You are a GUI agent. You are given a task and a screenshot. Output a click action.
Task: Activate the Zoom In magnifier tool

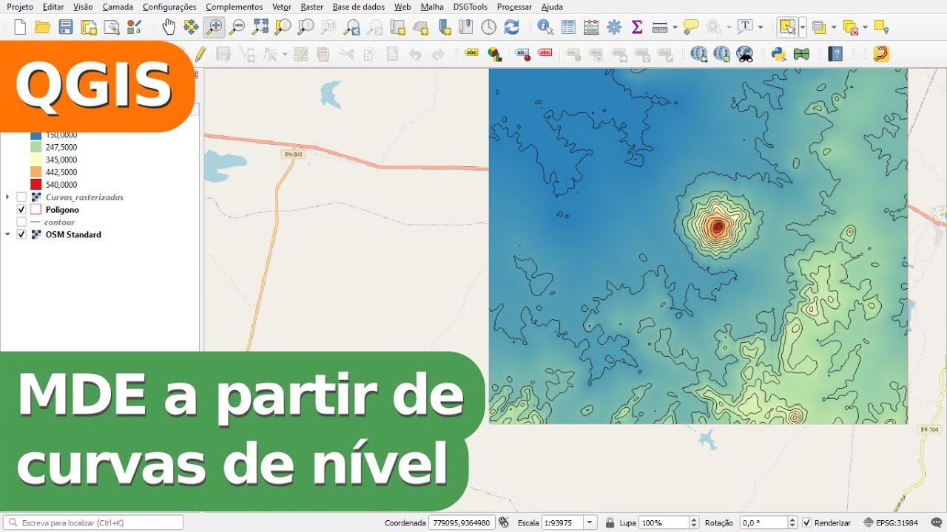click(215, 28)
